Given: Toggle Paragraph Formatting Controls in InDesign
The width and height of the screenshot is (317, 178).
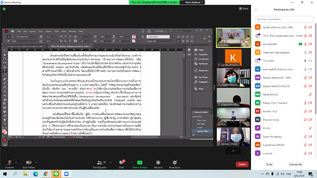Looking at the screenshot, I should tap(8, 41).
